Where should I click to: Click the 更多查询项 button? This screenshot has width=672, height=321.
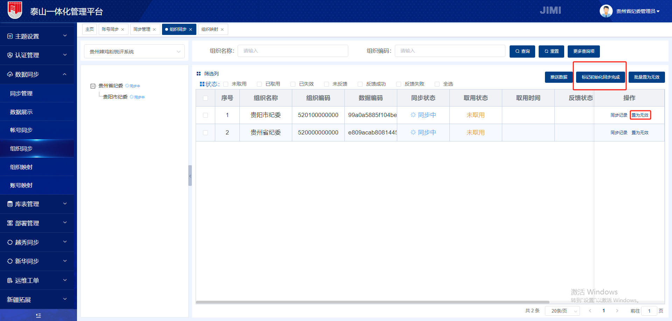point(584,51)
